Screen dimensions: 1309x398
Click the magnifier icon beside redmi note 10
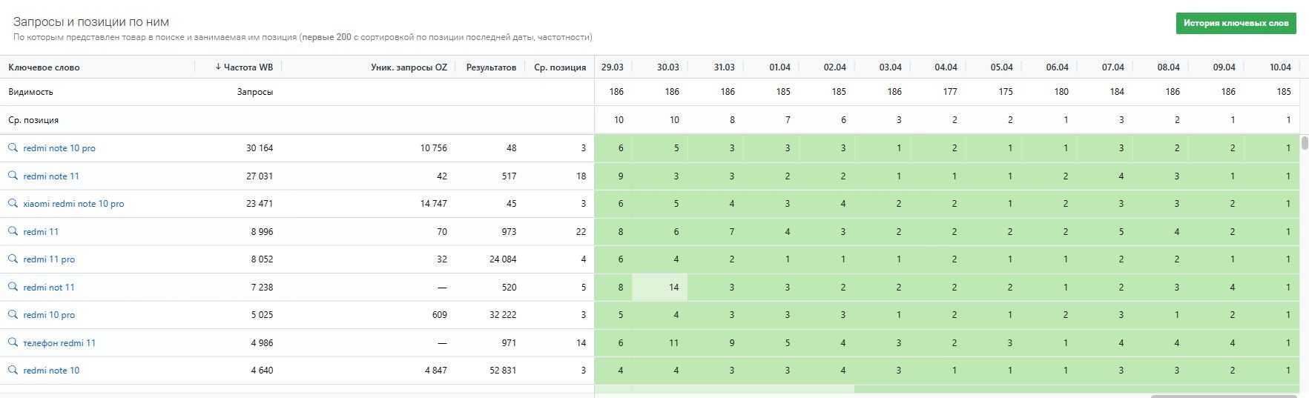tap(13, 370)
